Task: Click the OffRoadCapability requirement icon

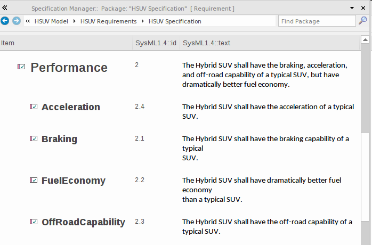Action: pyautogui.click(x=34, y=222)
